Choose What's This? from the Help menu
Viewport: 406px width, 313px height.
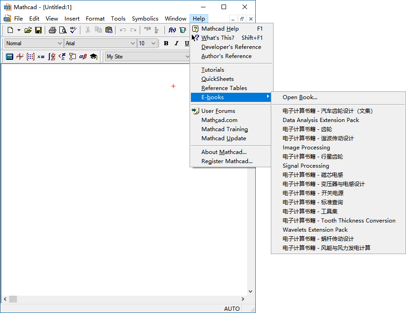tap(232, 38)
